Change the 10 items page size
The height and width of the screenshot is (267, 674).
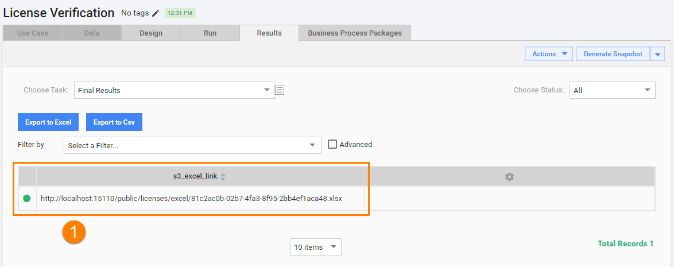coord(316,247)
